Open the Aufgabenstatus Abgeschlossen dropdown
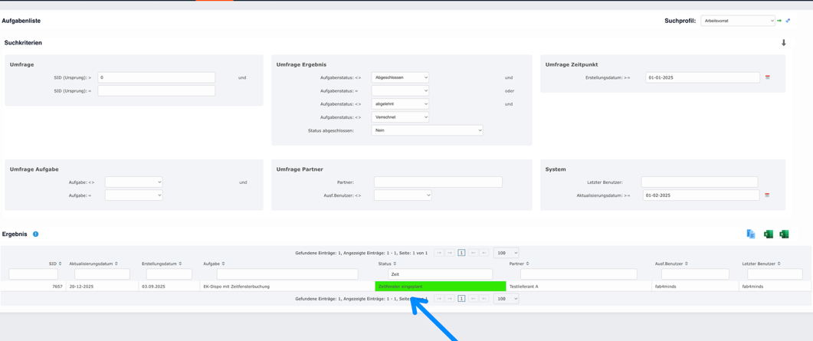Viewport: 813px width, 341px height. pyautogui.click(x=400, y=77)
